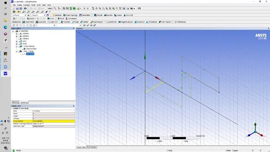The width and height of the screenshot is (270, 152).
Task: Expand the Line1 tree node
Action: click(x=17, y=41)
